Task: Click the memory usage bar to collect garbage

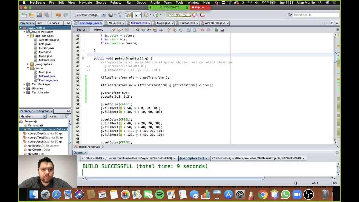Action: 178,15
